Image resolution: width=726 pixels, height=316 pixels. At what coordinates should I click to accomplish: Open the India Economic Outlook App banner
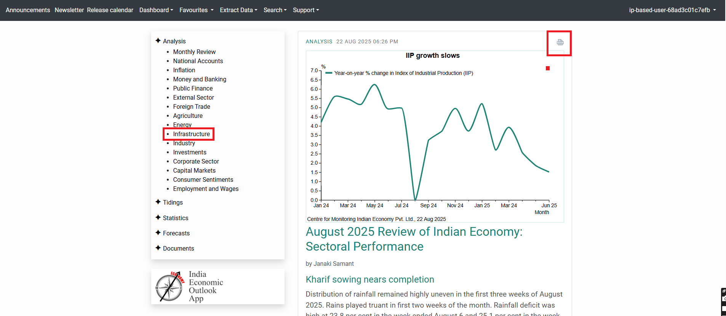217,287
